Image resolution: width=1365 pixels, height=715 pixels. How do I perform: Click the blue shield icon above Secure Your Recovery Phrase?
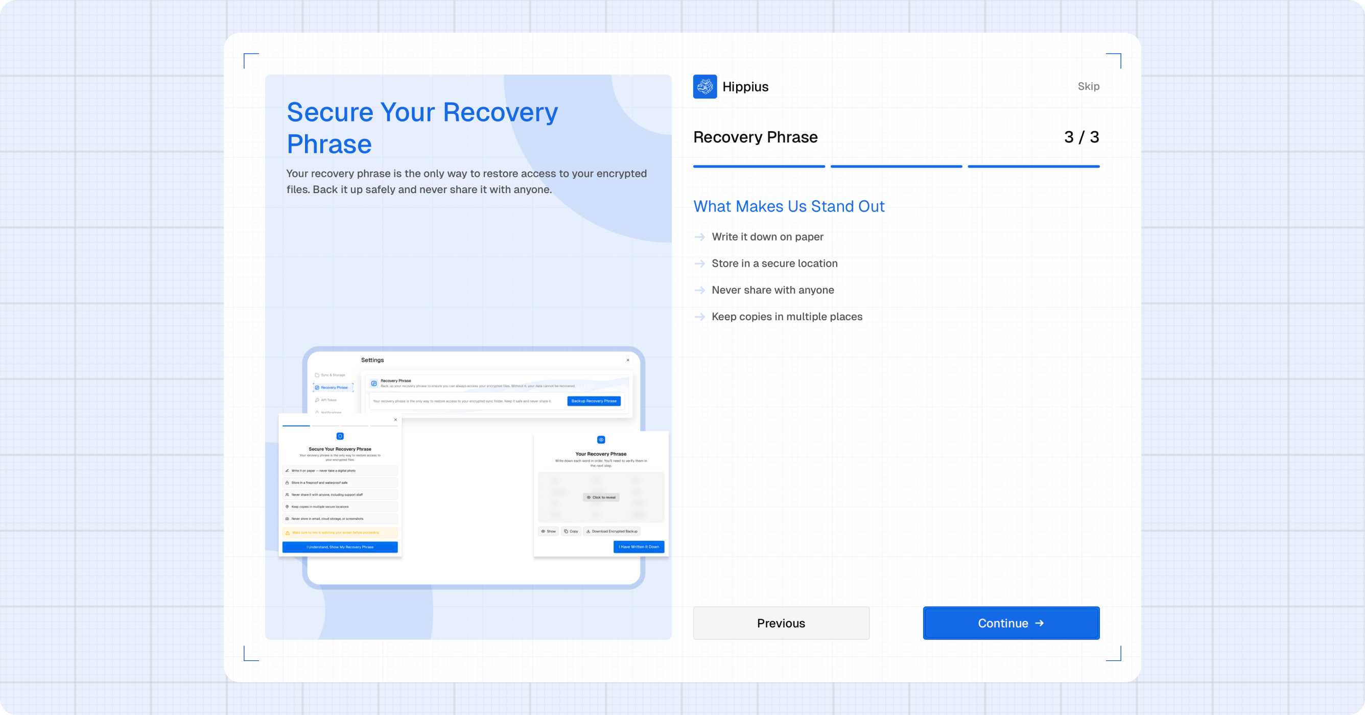pyautogui.click(x=340, y=437)
